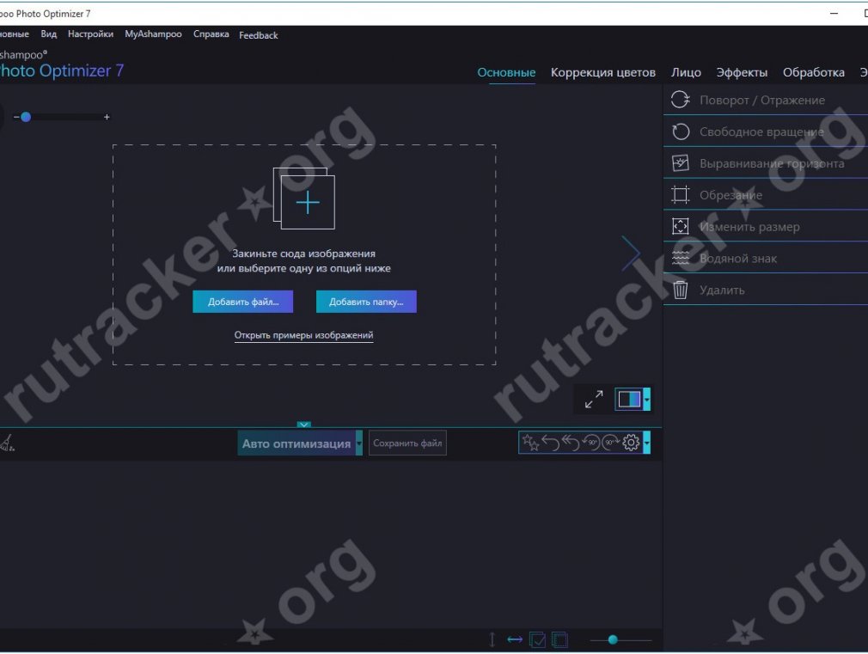Select the Обрезание option text
This screenshot has height=654, width=868.
pos(730,195)
